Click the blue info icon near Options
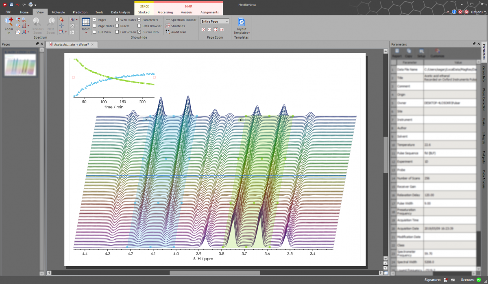 pyautogui.click(x=454, y=12)
